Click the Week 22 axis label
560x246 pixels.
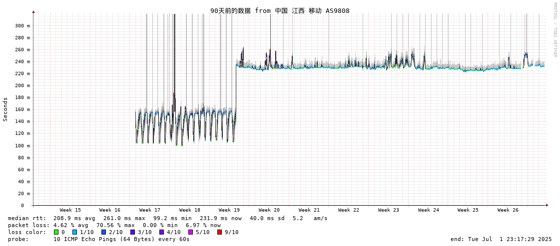349,210
